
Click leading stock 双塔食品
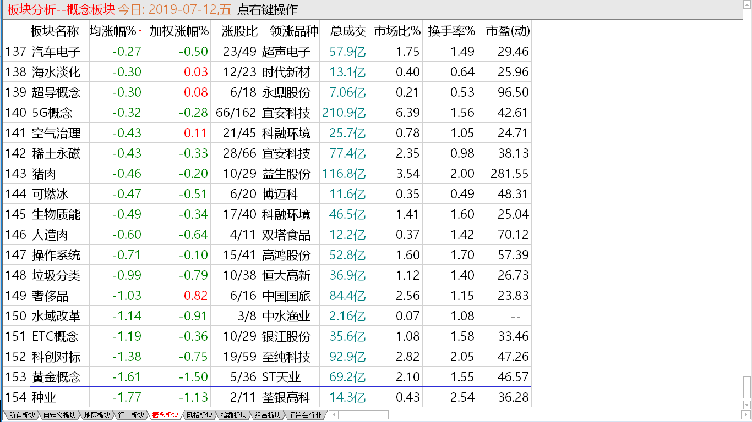286,235
